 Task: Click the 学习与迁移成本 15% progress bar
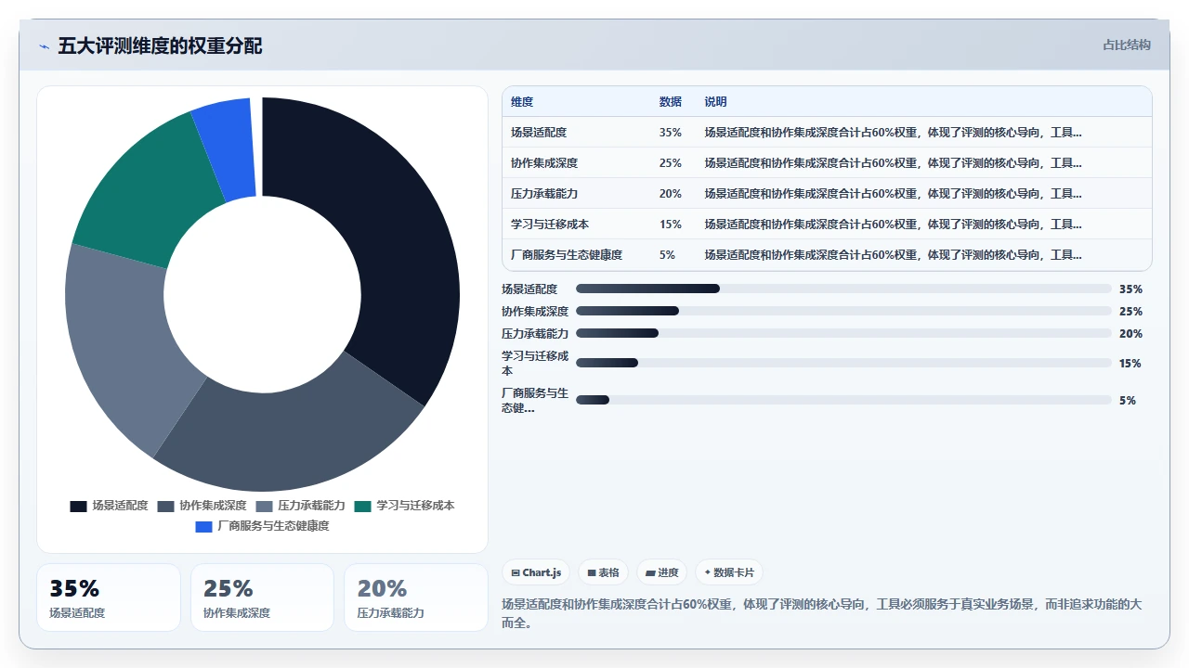843,363
